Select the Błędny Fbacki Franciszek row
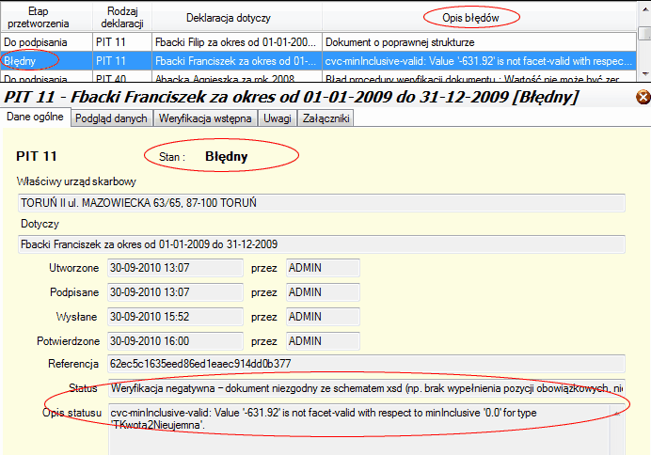Image resolution: width=651 pixels, height=455 pixels. [235, 61]
